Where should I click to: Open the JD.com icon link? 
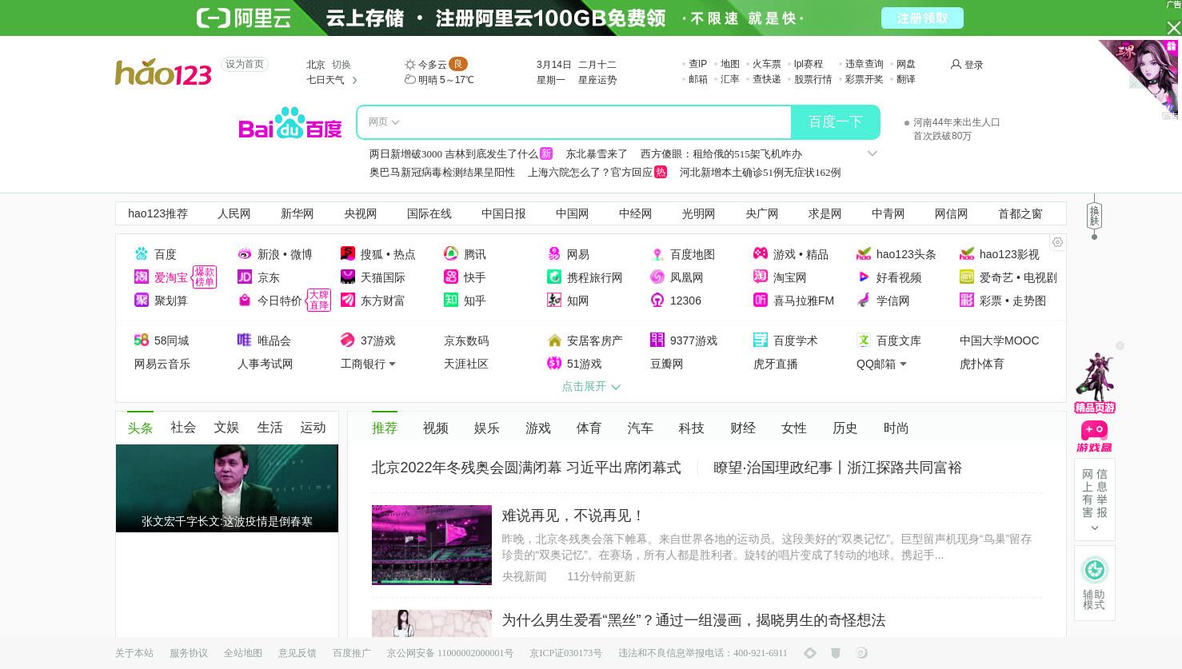pyautogui.click(x=245, y=277)
